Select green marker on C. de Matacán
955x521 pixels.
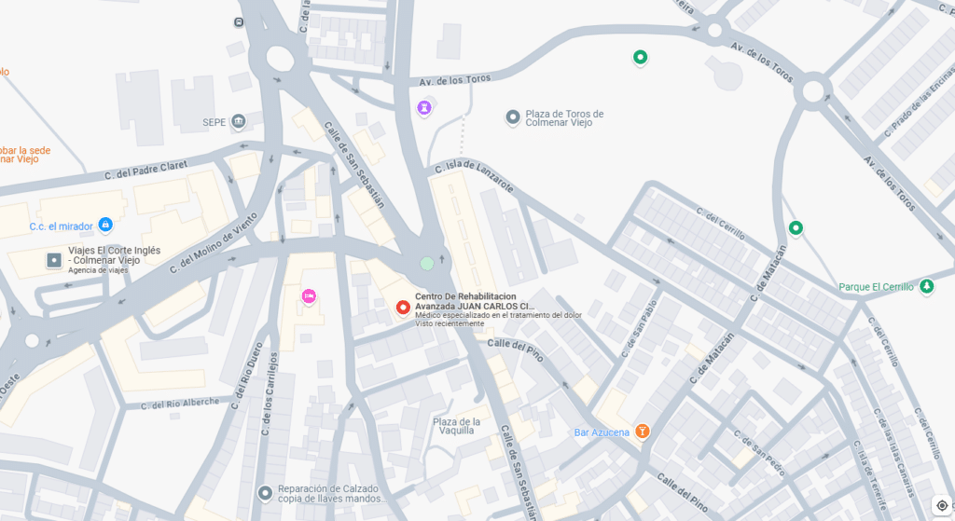(796, 228)
